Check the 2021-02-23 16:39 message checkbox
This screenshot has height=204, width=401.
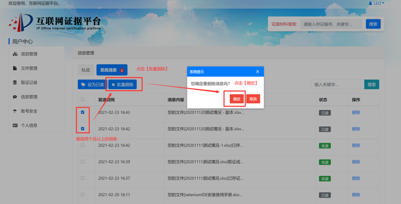click(x=83, y=162)
